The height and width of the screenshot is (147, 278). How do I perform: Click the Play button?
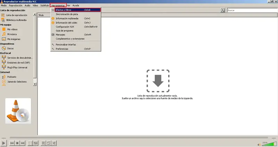pos(3,143)
